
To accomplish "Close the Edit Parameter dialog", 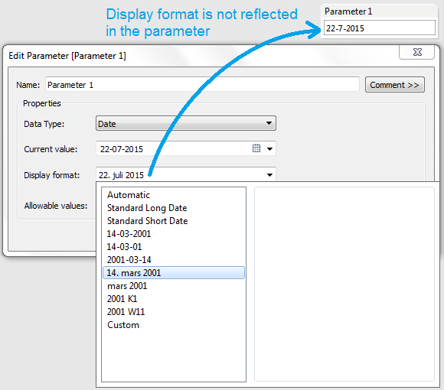I will click(x=416, y=52).
